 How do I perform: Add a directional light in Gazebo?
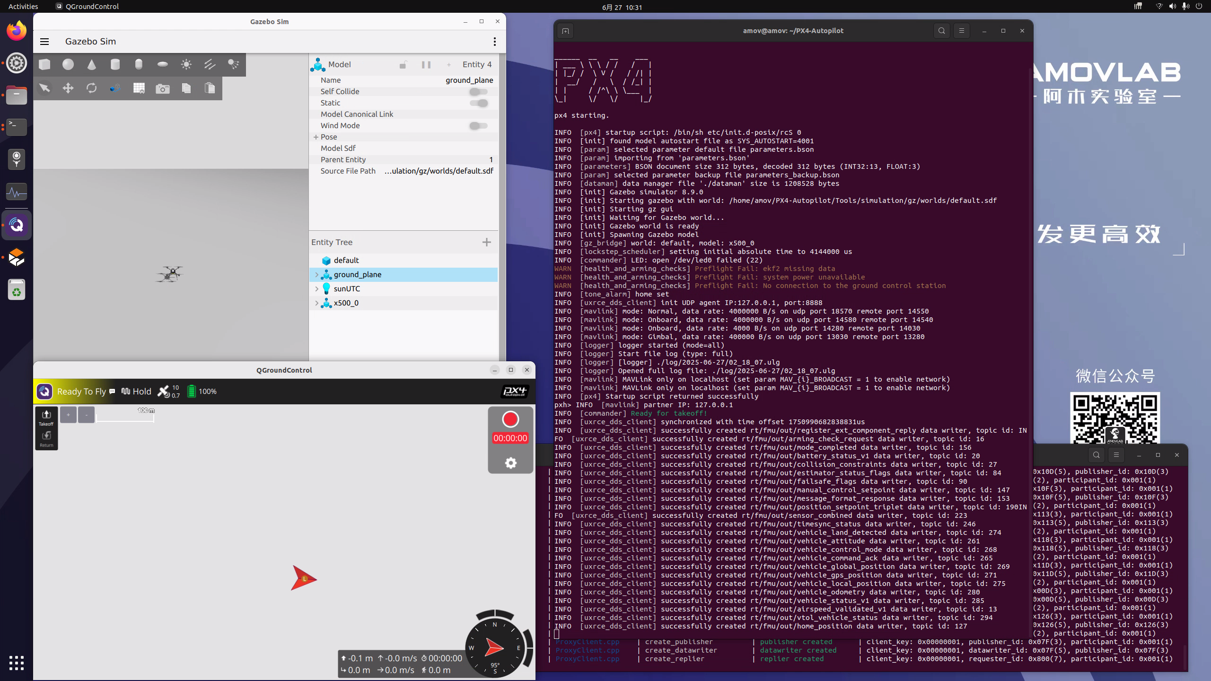[x=210, y=64]
